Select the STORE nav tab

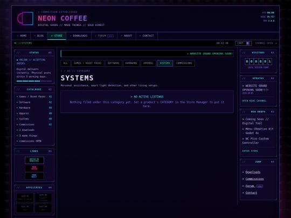point(57,36)
